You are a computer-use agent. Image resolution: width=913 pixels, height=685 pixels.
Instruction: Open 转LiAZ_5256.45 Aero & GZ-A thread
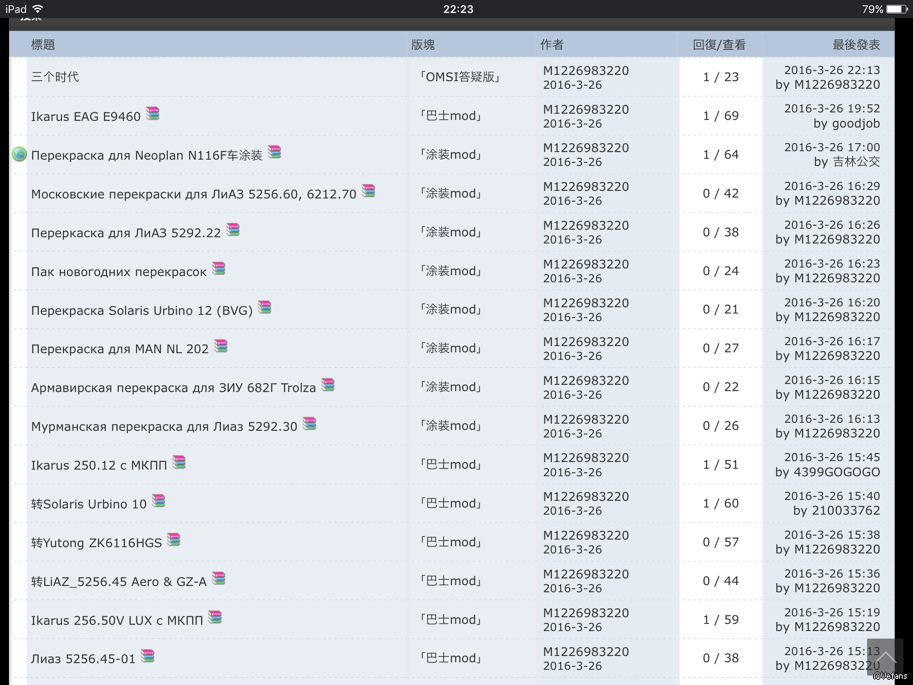pyautogui.click(x=119, y=582)
